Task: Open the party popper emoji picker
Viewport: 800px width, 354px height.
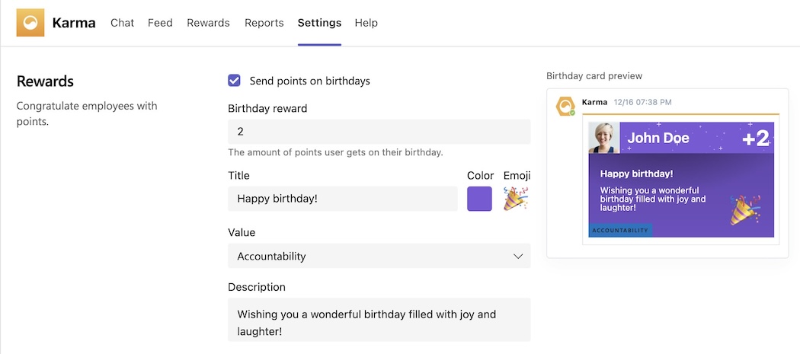Action: click(516, 199)
